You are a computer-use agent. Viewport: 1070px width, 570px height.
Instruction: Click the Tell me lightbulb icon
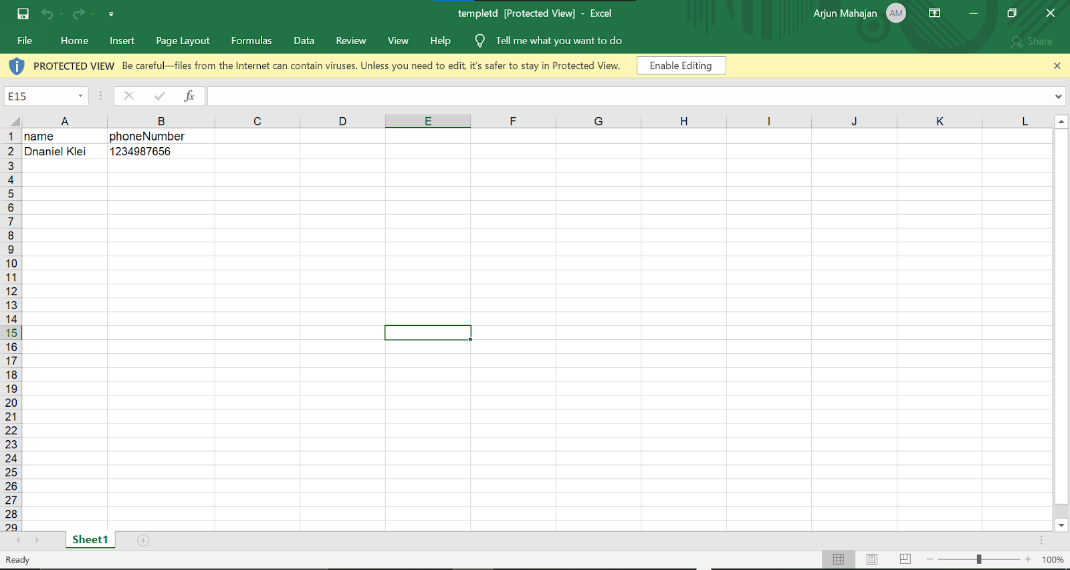479,41
